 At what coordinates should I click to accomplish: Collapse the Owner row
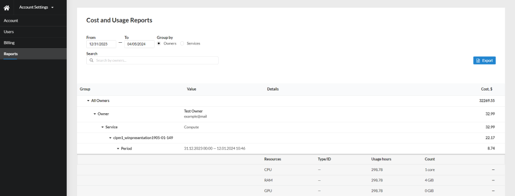coord(94,114)
